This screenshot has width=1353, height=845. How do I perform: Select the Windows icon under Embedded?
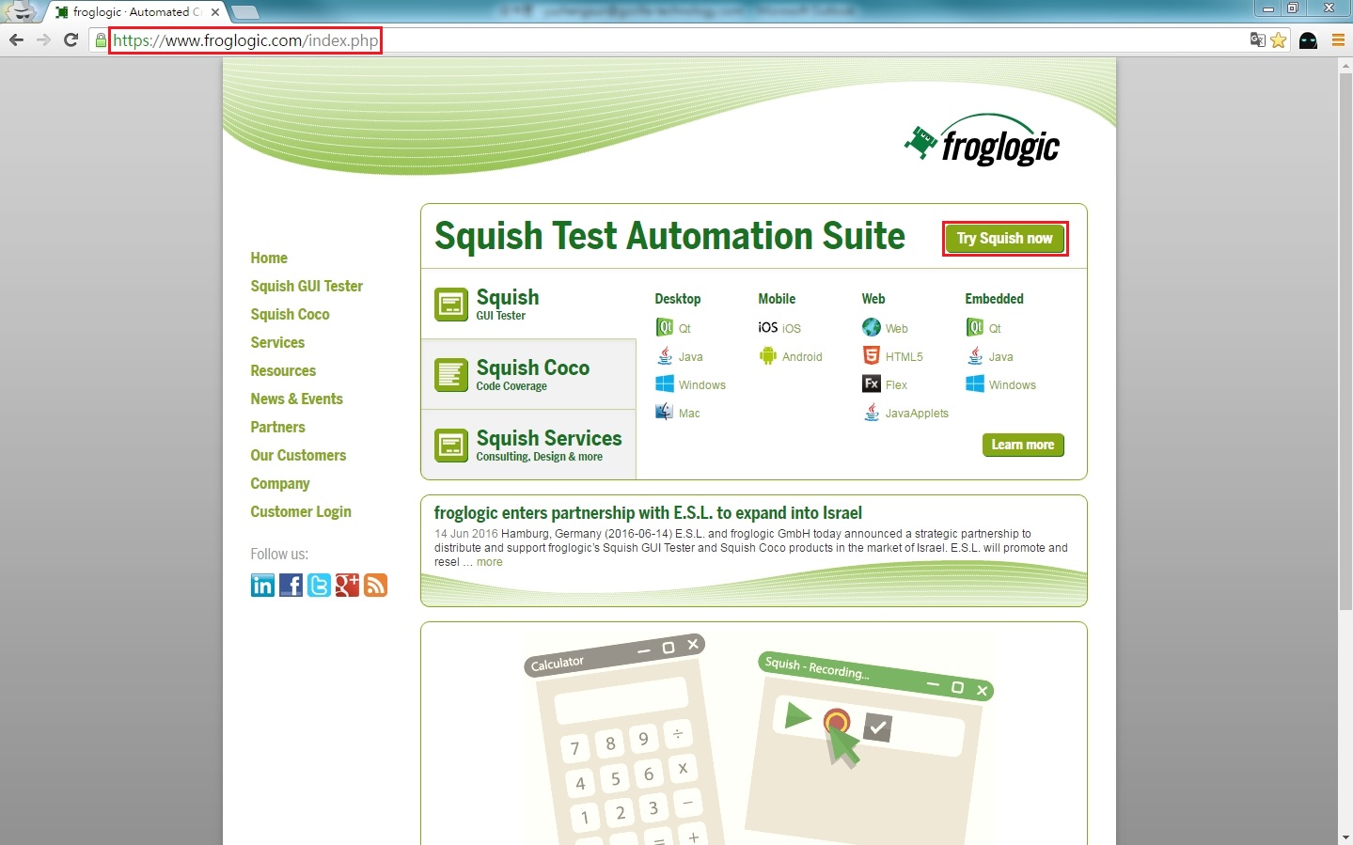(x=974, y=383)
